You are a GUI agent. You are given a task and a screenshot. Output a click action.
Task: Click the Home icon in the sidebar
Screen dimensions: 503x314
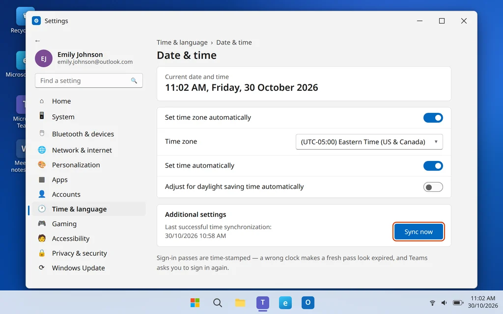click(x=42, y=101)
